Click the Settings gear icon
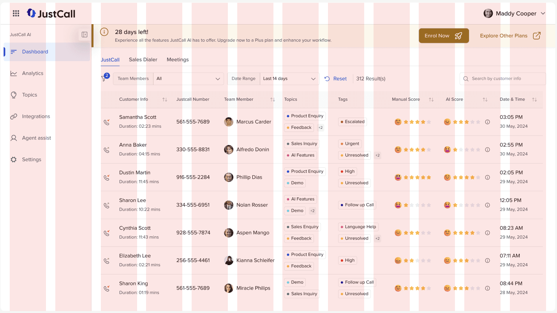Viewport: 557px width, 313px height. tap(14, 160)
